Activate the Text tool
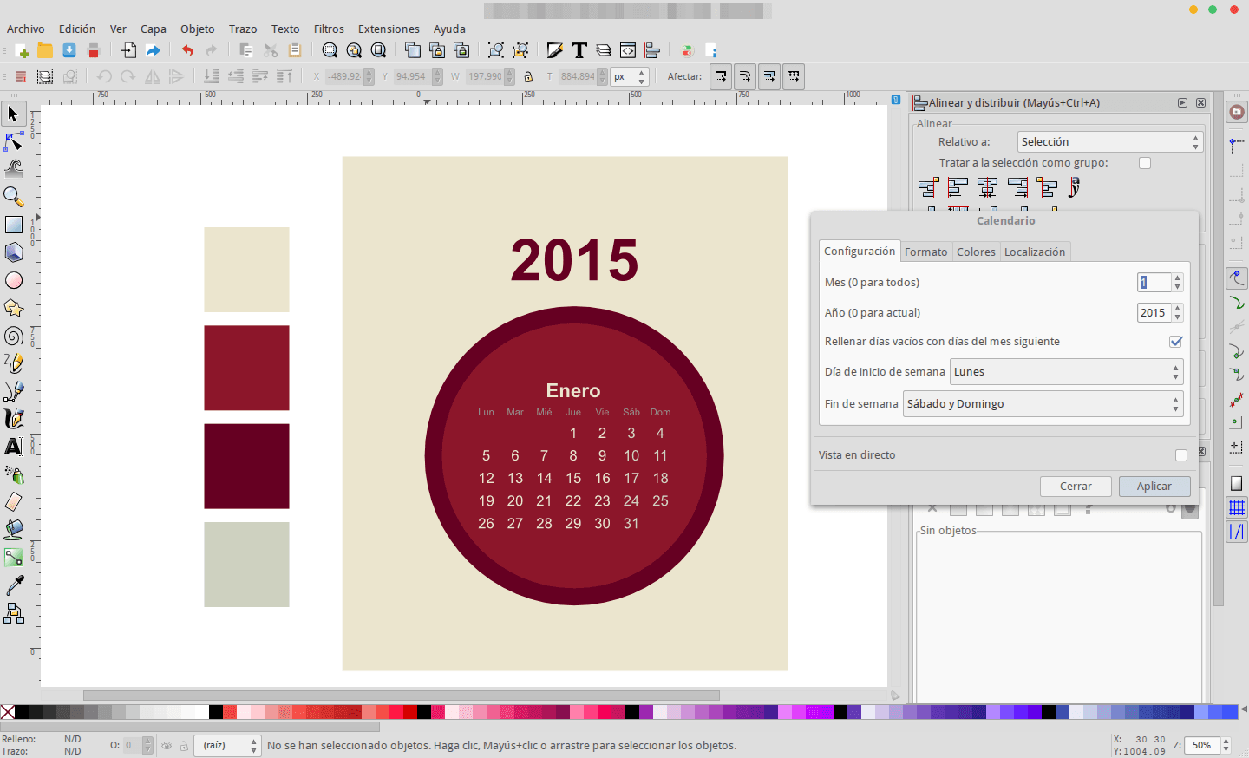 14,447
